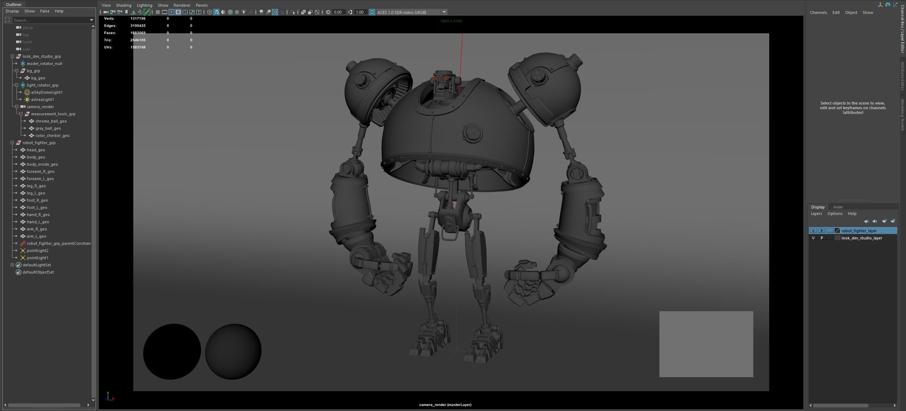Click the smooth shade all cube icon
Image resolution: width=906 pixels, height=411 pixels.
(217, 12)
